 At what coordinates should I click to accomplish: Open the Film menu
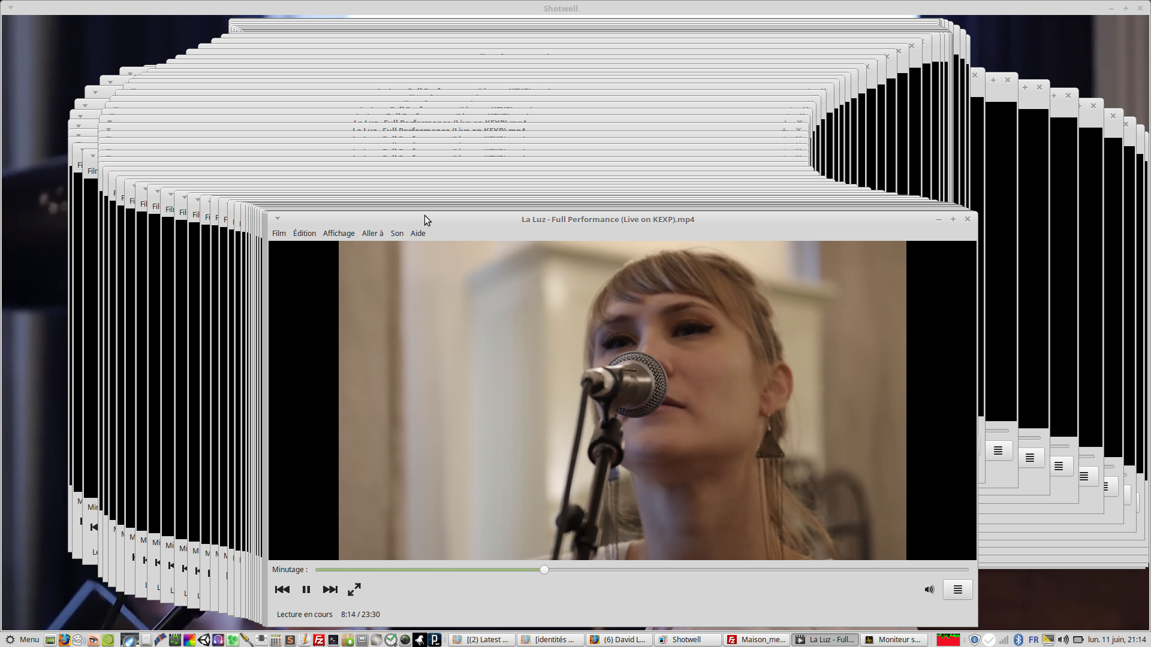tap(279, 234)
